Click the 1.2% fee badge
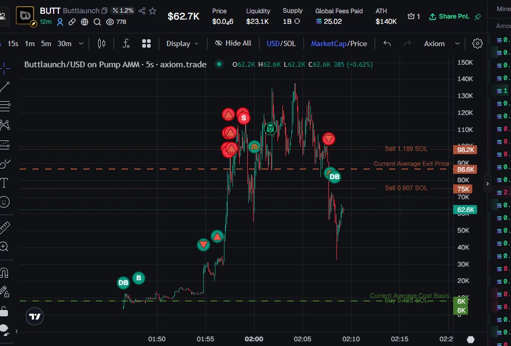 [123, 11]
